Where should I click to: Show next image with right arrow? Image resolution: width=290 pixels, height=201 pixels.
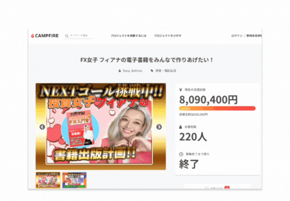click(x=159, y=127)
